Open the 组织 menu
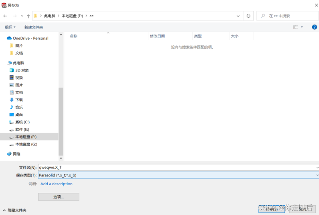 tap(10, 27)
